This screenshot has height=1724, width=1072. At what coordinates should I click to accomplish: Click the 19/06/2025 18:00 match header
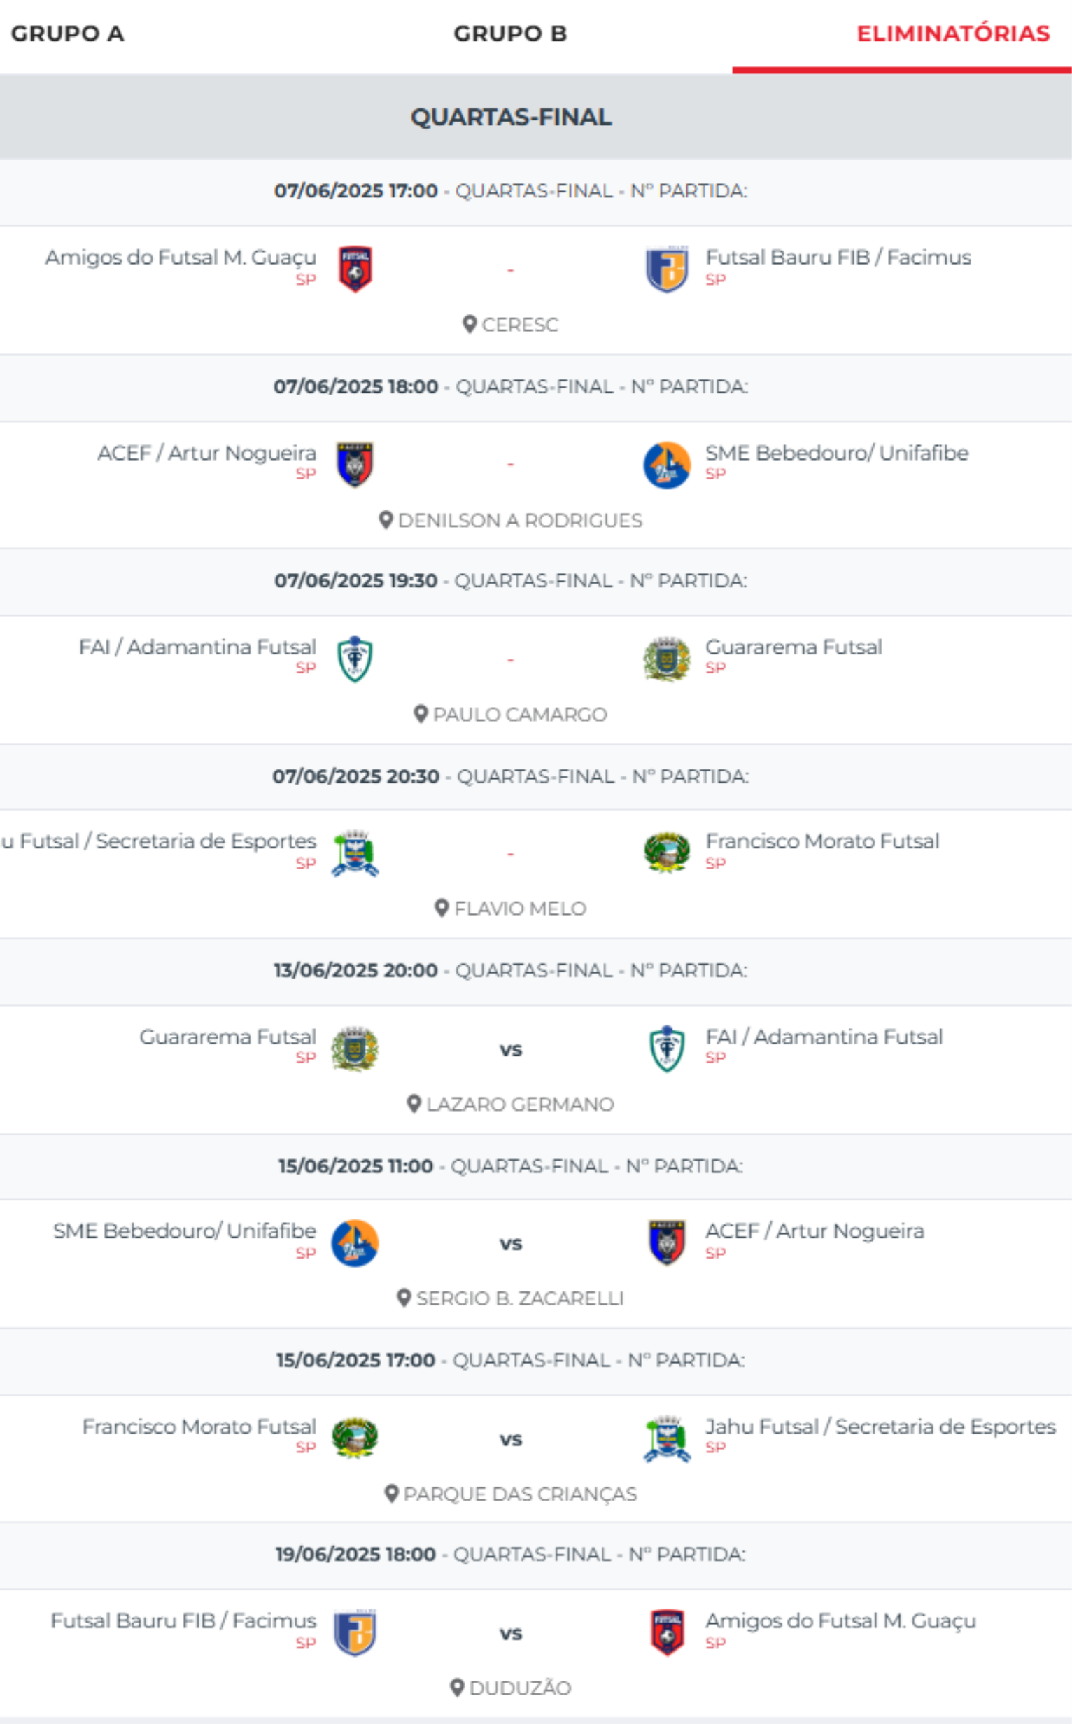point(511,1555)
